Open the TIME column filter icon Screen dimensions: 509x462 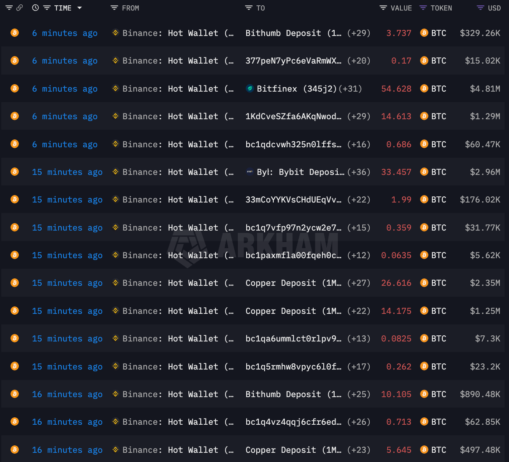click(x=47, y=8)
